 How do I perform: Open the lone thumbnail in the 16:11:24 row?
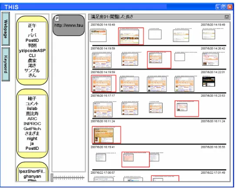[106, 135]
